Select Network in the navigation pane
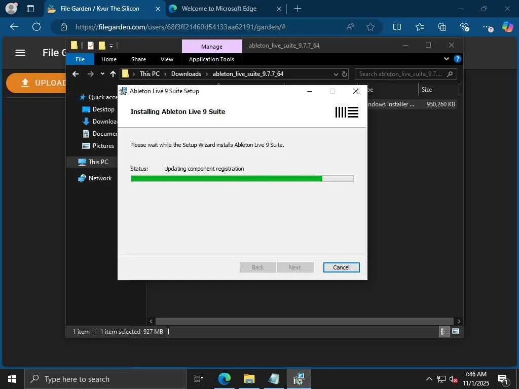 click(x=95, y=178)
